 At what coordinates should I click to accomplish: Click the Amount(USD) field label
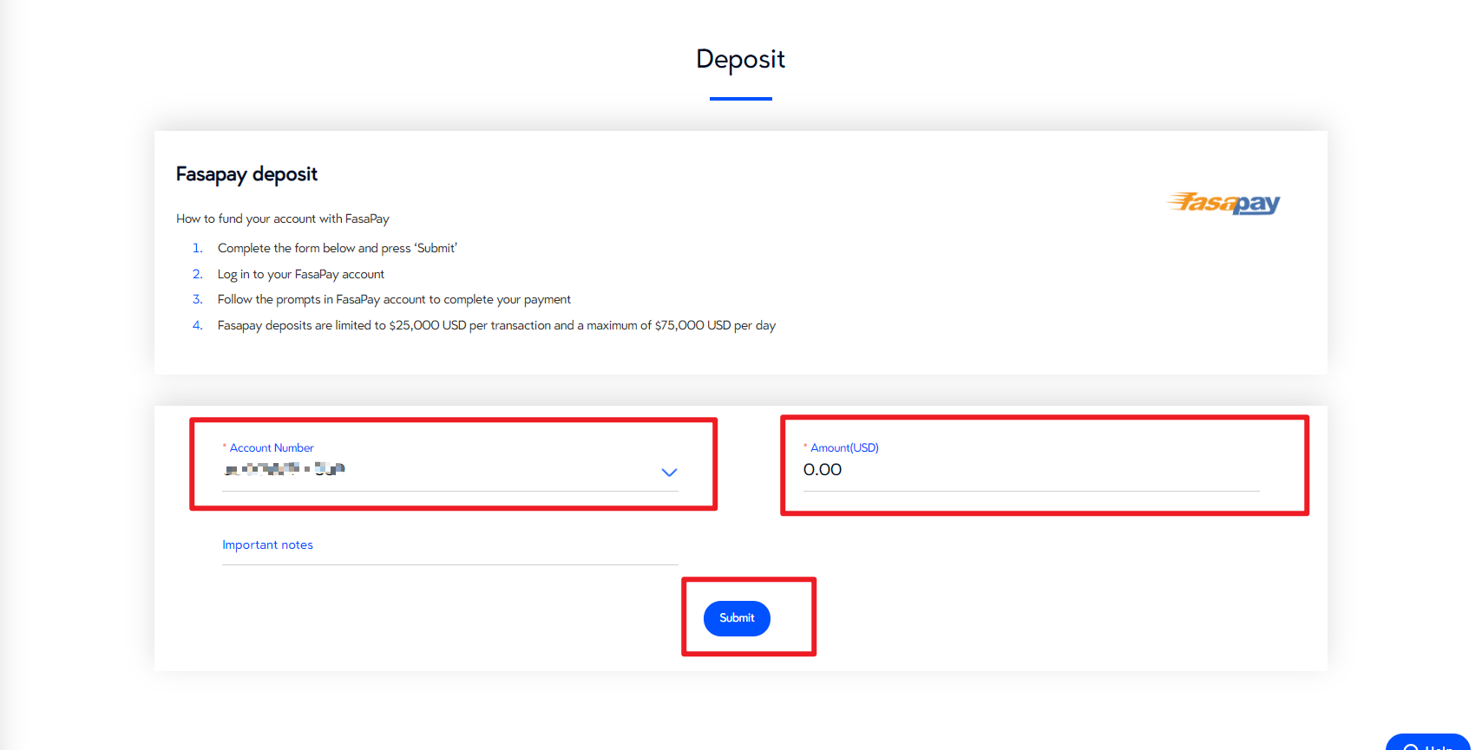coord(844,448)
